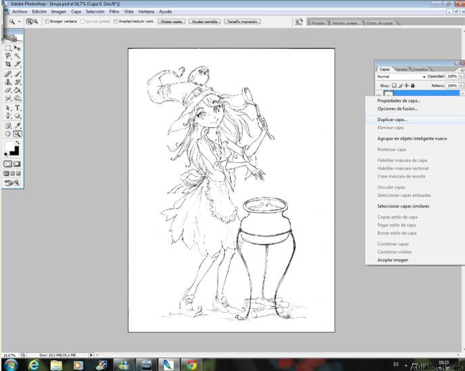465x371 pixels.
Task: Select the Eraser tool
Action: pos(8,90)
